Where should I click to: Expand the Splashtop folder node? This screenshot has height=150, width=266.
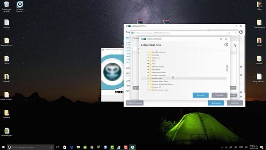pyautogui.click(x=148, y=55)
